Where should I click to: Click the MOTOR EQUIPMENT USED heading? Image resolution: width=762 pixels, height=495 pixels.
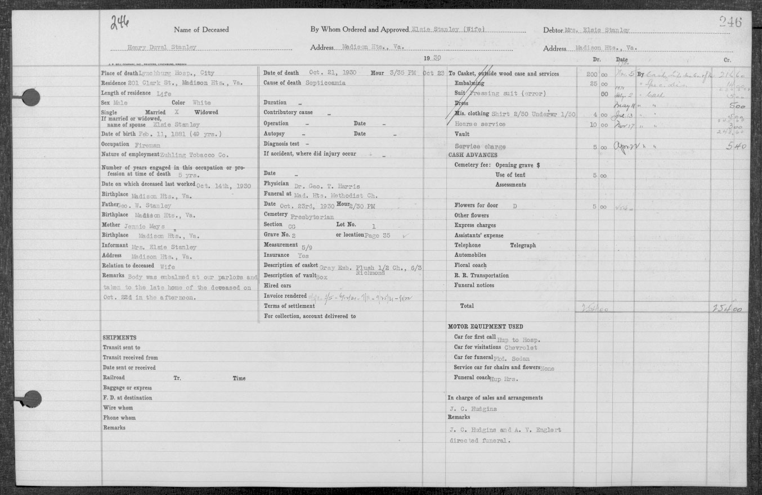[x=485, y=327]
